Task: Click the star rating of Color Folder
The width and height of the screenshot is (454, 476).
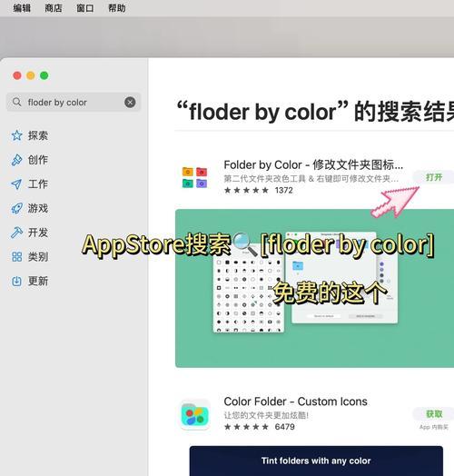Action: [246, 427]
